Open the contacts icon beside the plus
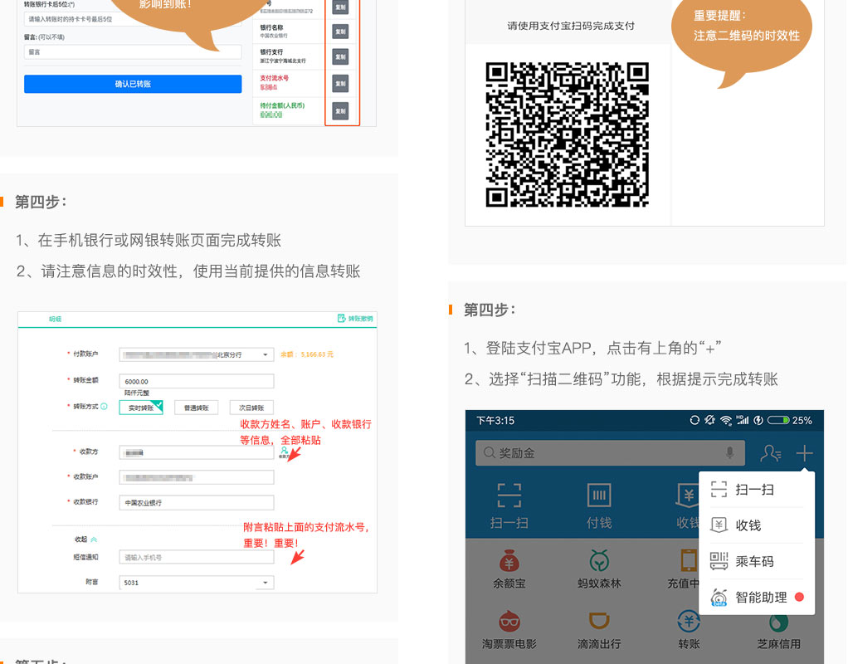The image size is (848, 664). (x=770, y=453)
